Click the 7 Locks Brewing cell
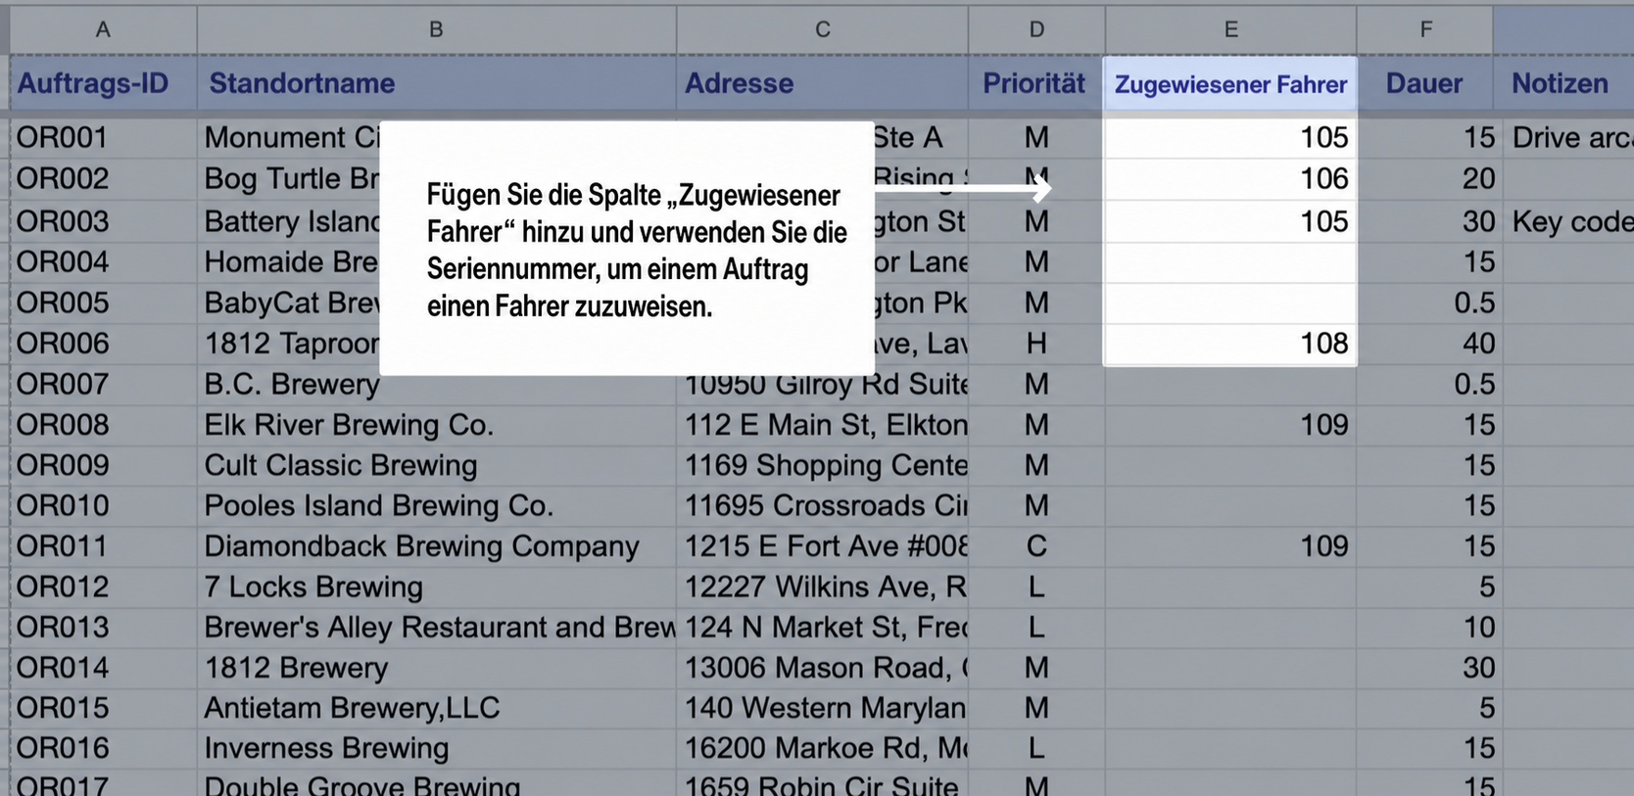The image size is (1634, 796). click(436, 586)
